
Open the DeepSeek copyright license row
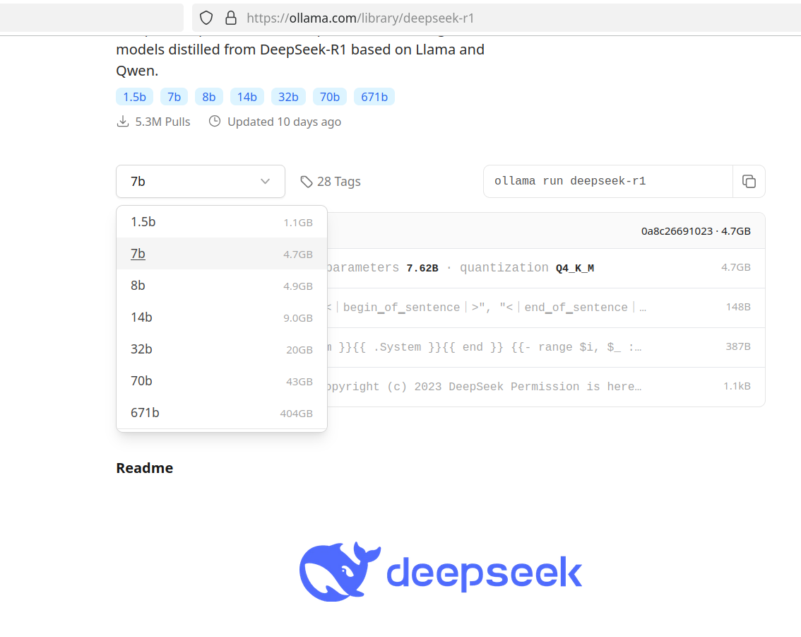pyautogui.click(x=546, y=387)
